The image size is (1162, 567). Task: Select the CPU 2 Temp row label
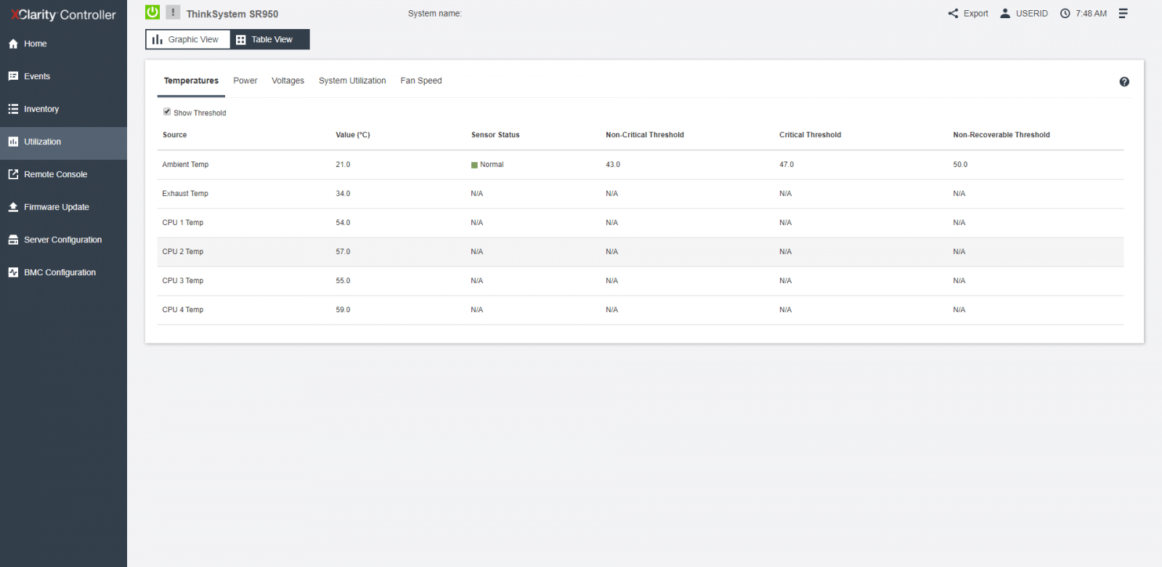point(183,252)
